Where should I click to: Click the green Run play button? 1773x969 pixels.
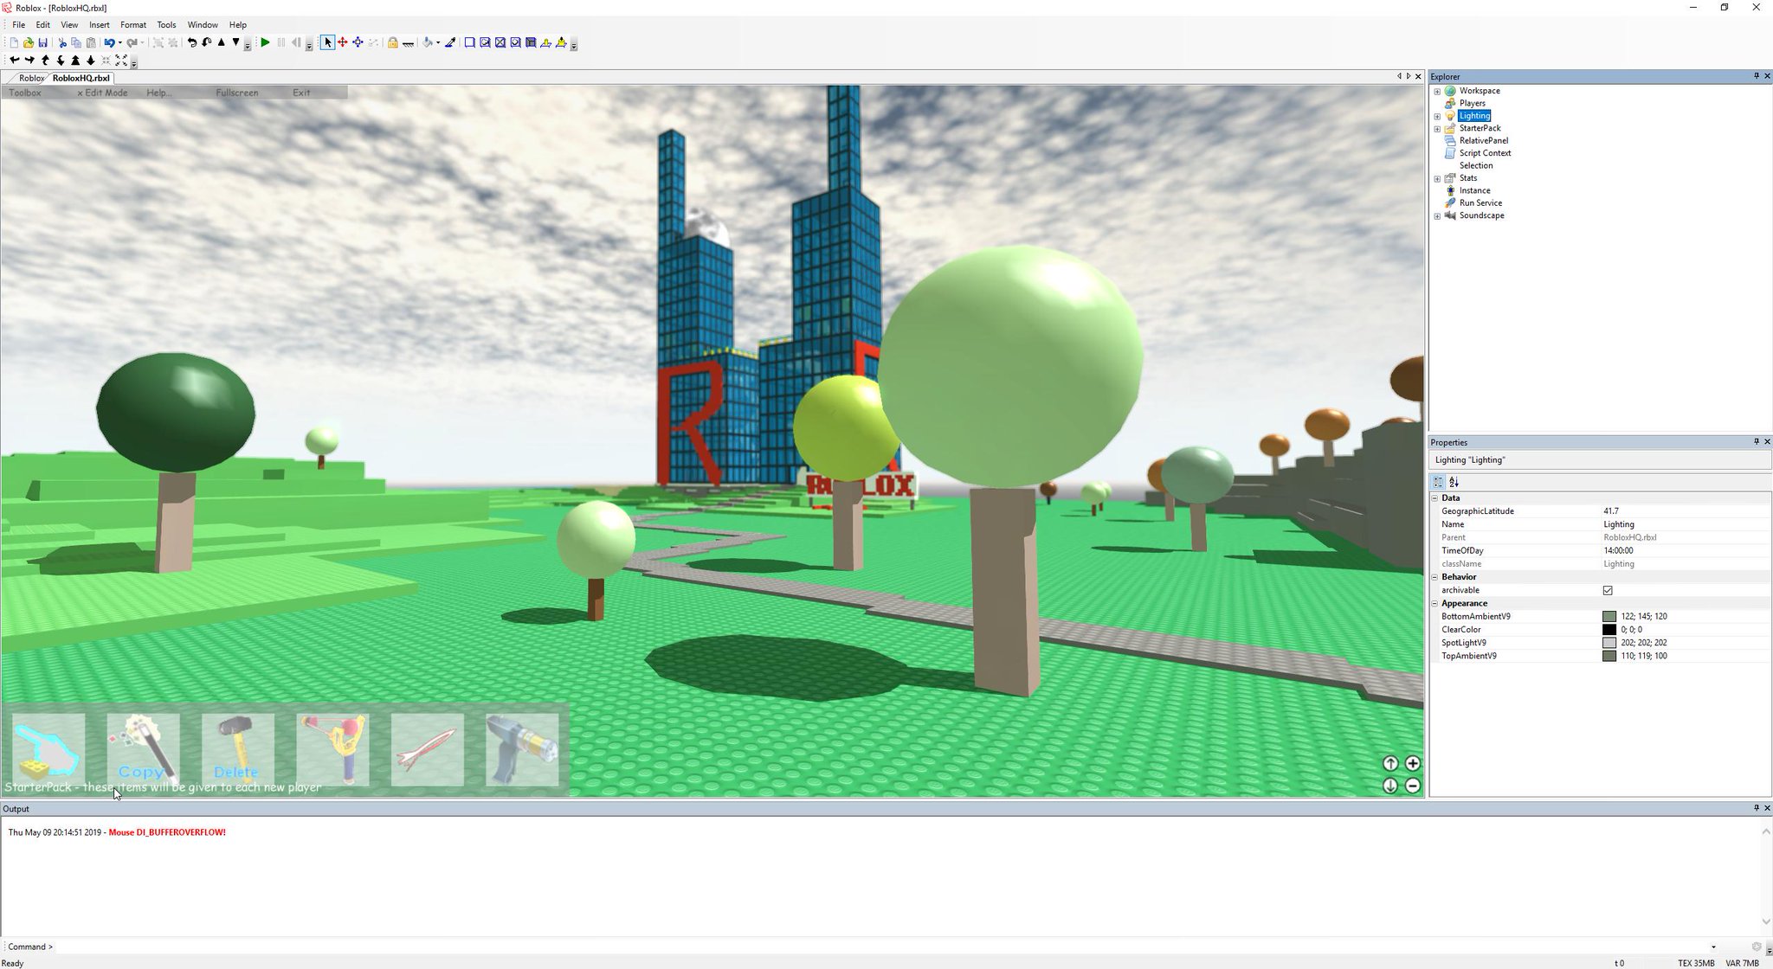266,42
